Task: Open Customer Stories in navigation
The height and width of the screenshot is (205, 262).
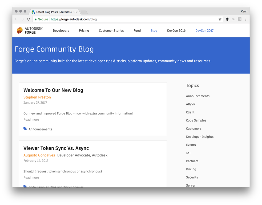Action: pos(111,31)
